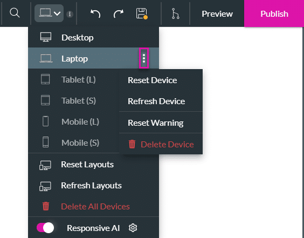Open the Laptop three-dot options menu
This screenshot has height=238, width=304.
pyautogui.click(x=144, y=58)
